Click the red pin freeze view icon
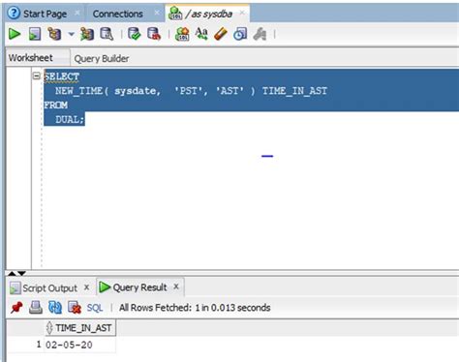The image size is (459, 362). 16,308
